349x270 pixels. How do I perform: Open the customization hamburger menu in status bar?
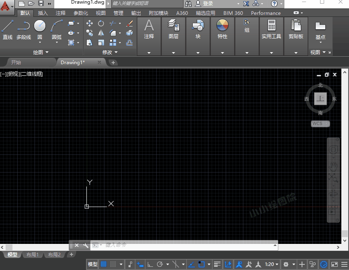point(344,264)
